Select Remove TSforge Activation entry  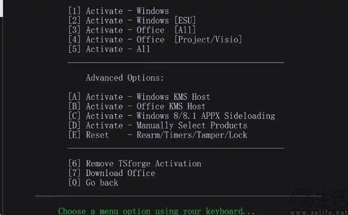(x=135, y=163)
